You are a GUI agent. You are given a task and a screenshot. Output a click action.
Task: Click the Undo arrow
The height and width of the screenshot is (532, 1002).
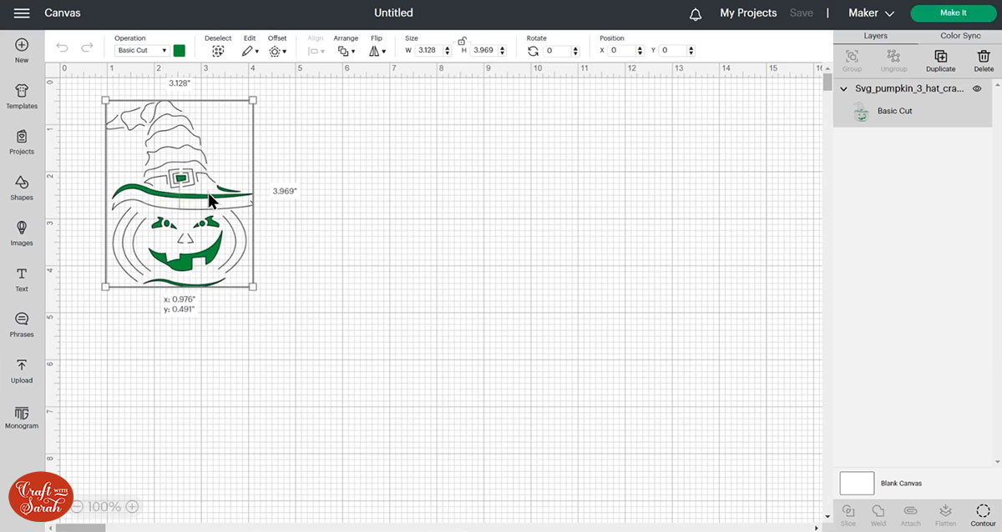pos(62,48)
